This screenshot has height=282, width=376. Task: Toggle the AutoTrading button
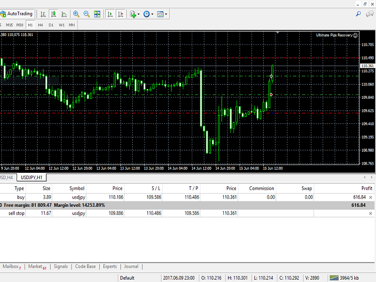point(17,14)
